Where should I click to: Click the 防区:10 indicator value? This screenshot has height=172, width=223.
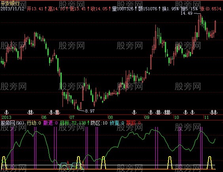(99, 123)
